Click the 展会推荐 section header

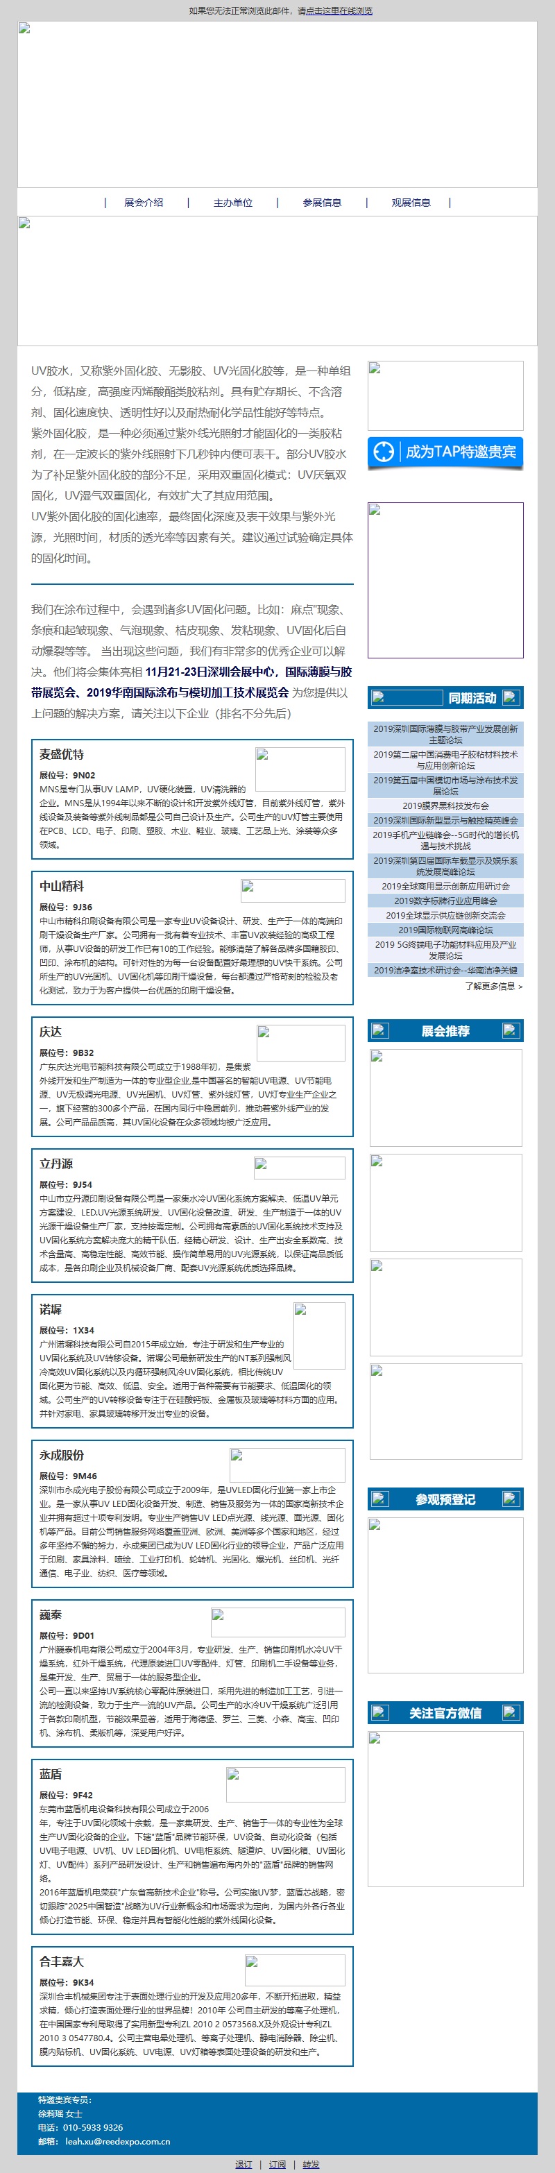point(445,1031)
